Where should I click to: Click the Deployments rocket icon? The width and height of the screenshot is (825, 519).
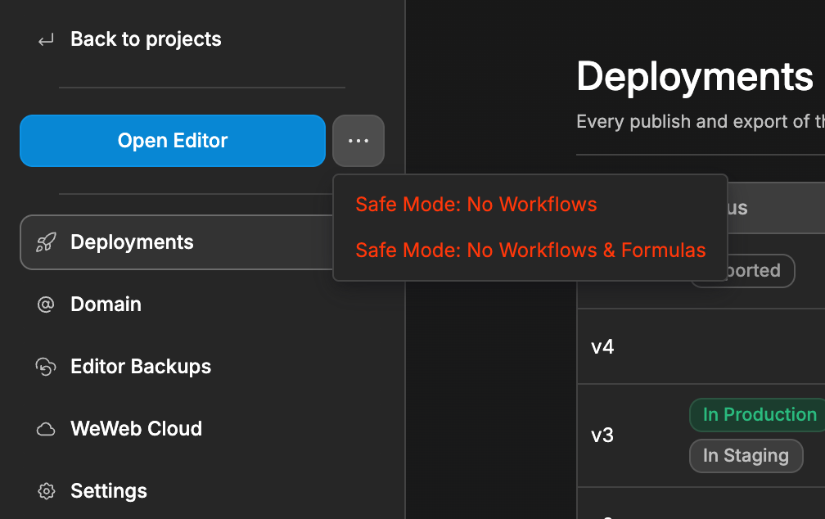click(x=46, y=242)
